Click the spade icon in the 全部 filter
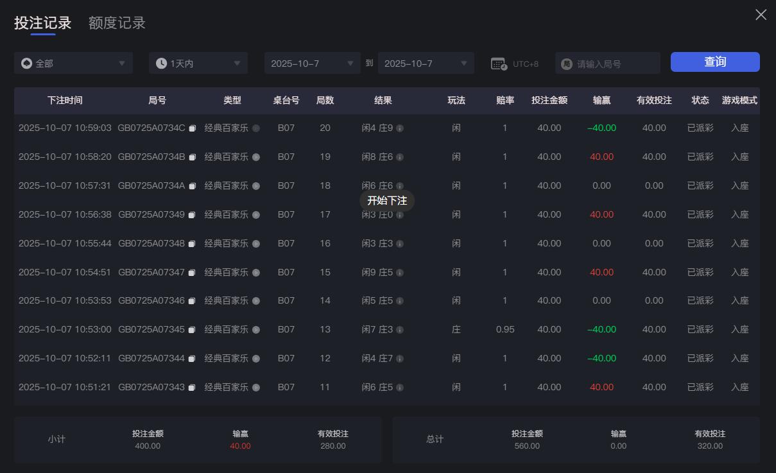 tap(26, 63)
